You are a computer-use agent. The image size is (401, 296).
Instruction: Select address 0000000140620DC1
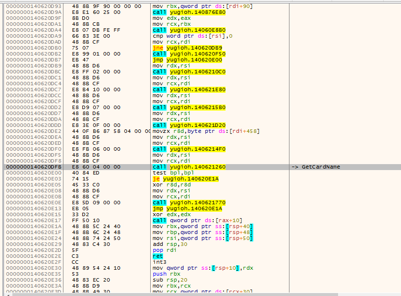point(34,77)
